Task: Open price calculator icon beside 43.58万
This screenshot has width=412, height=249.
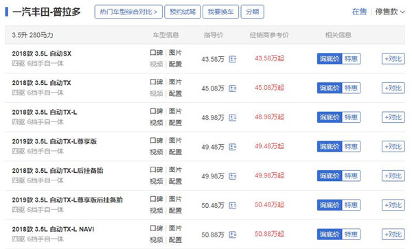Action: [x=232, y=59]
